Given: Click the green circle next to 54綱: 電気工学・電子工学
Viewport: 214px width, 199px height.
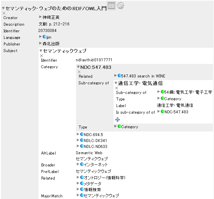Looking at the screenshot, I should [x=163, y=92].
